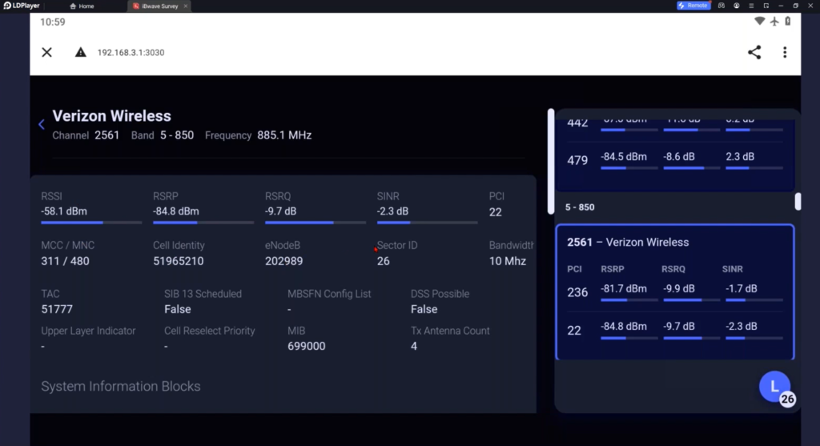820x446 pixels.
Task: Open the LDPlayer gamepad icon
Action: (x=722, y=6)
